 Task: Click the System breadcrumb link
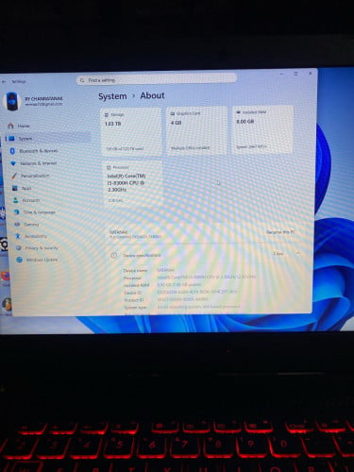pyautogui.click(x=112, y=96)
